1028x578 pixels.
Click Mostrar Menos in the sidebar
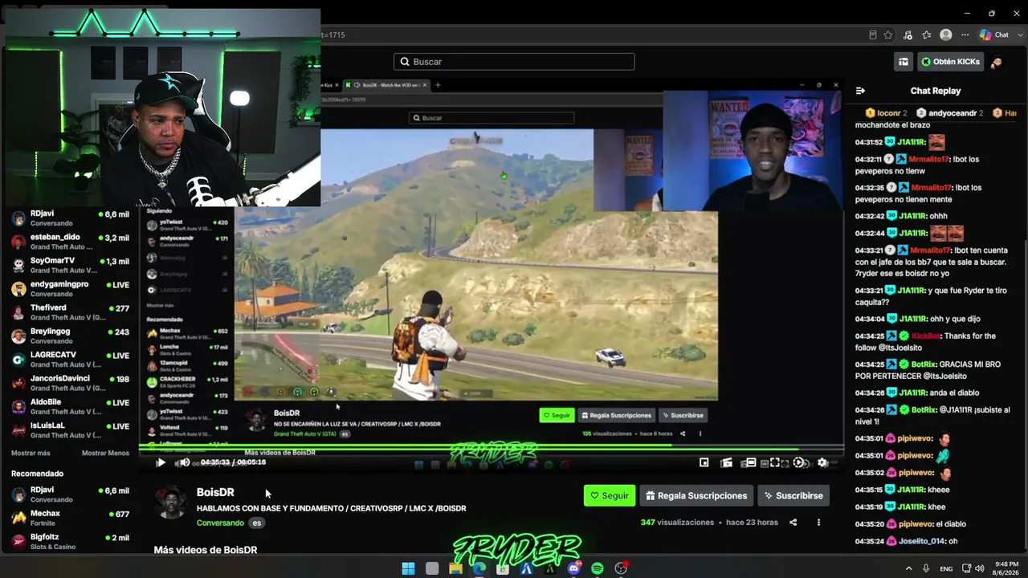click(105, 453)
